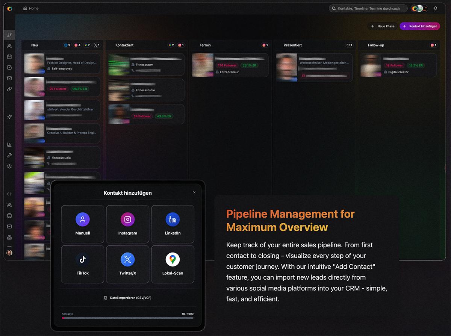
Task: Click the search field for Kontakte and Termine
Action: click(x=368, y=8)
